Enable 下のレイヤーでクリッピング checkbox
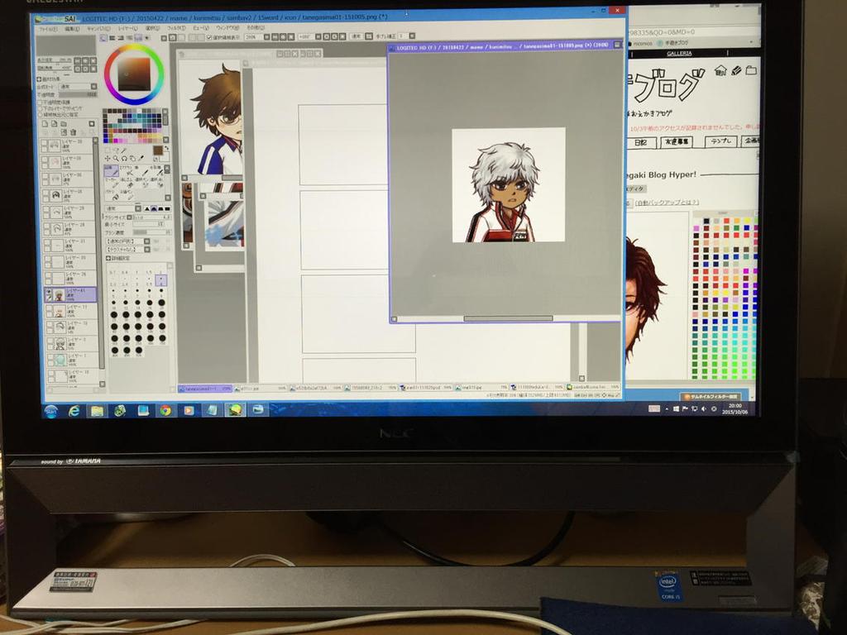This screenshot has width=847, height=635. (x=40, y=108)
